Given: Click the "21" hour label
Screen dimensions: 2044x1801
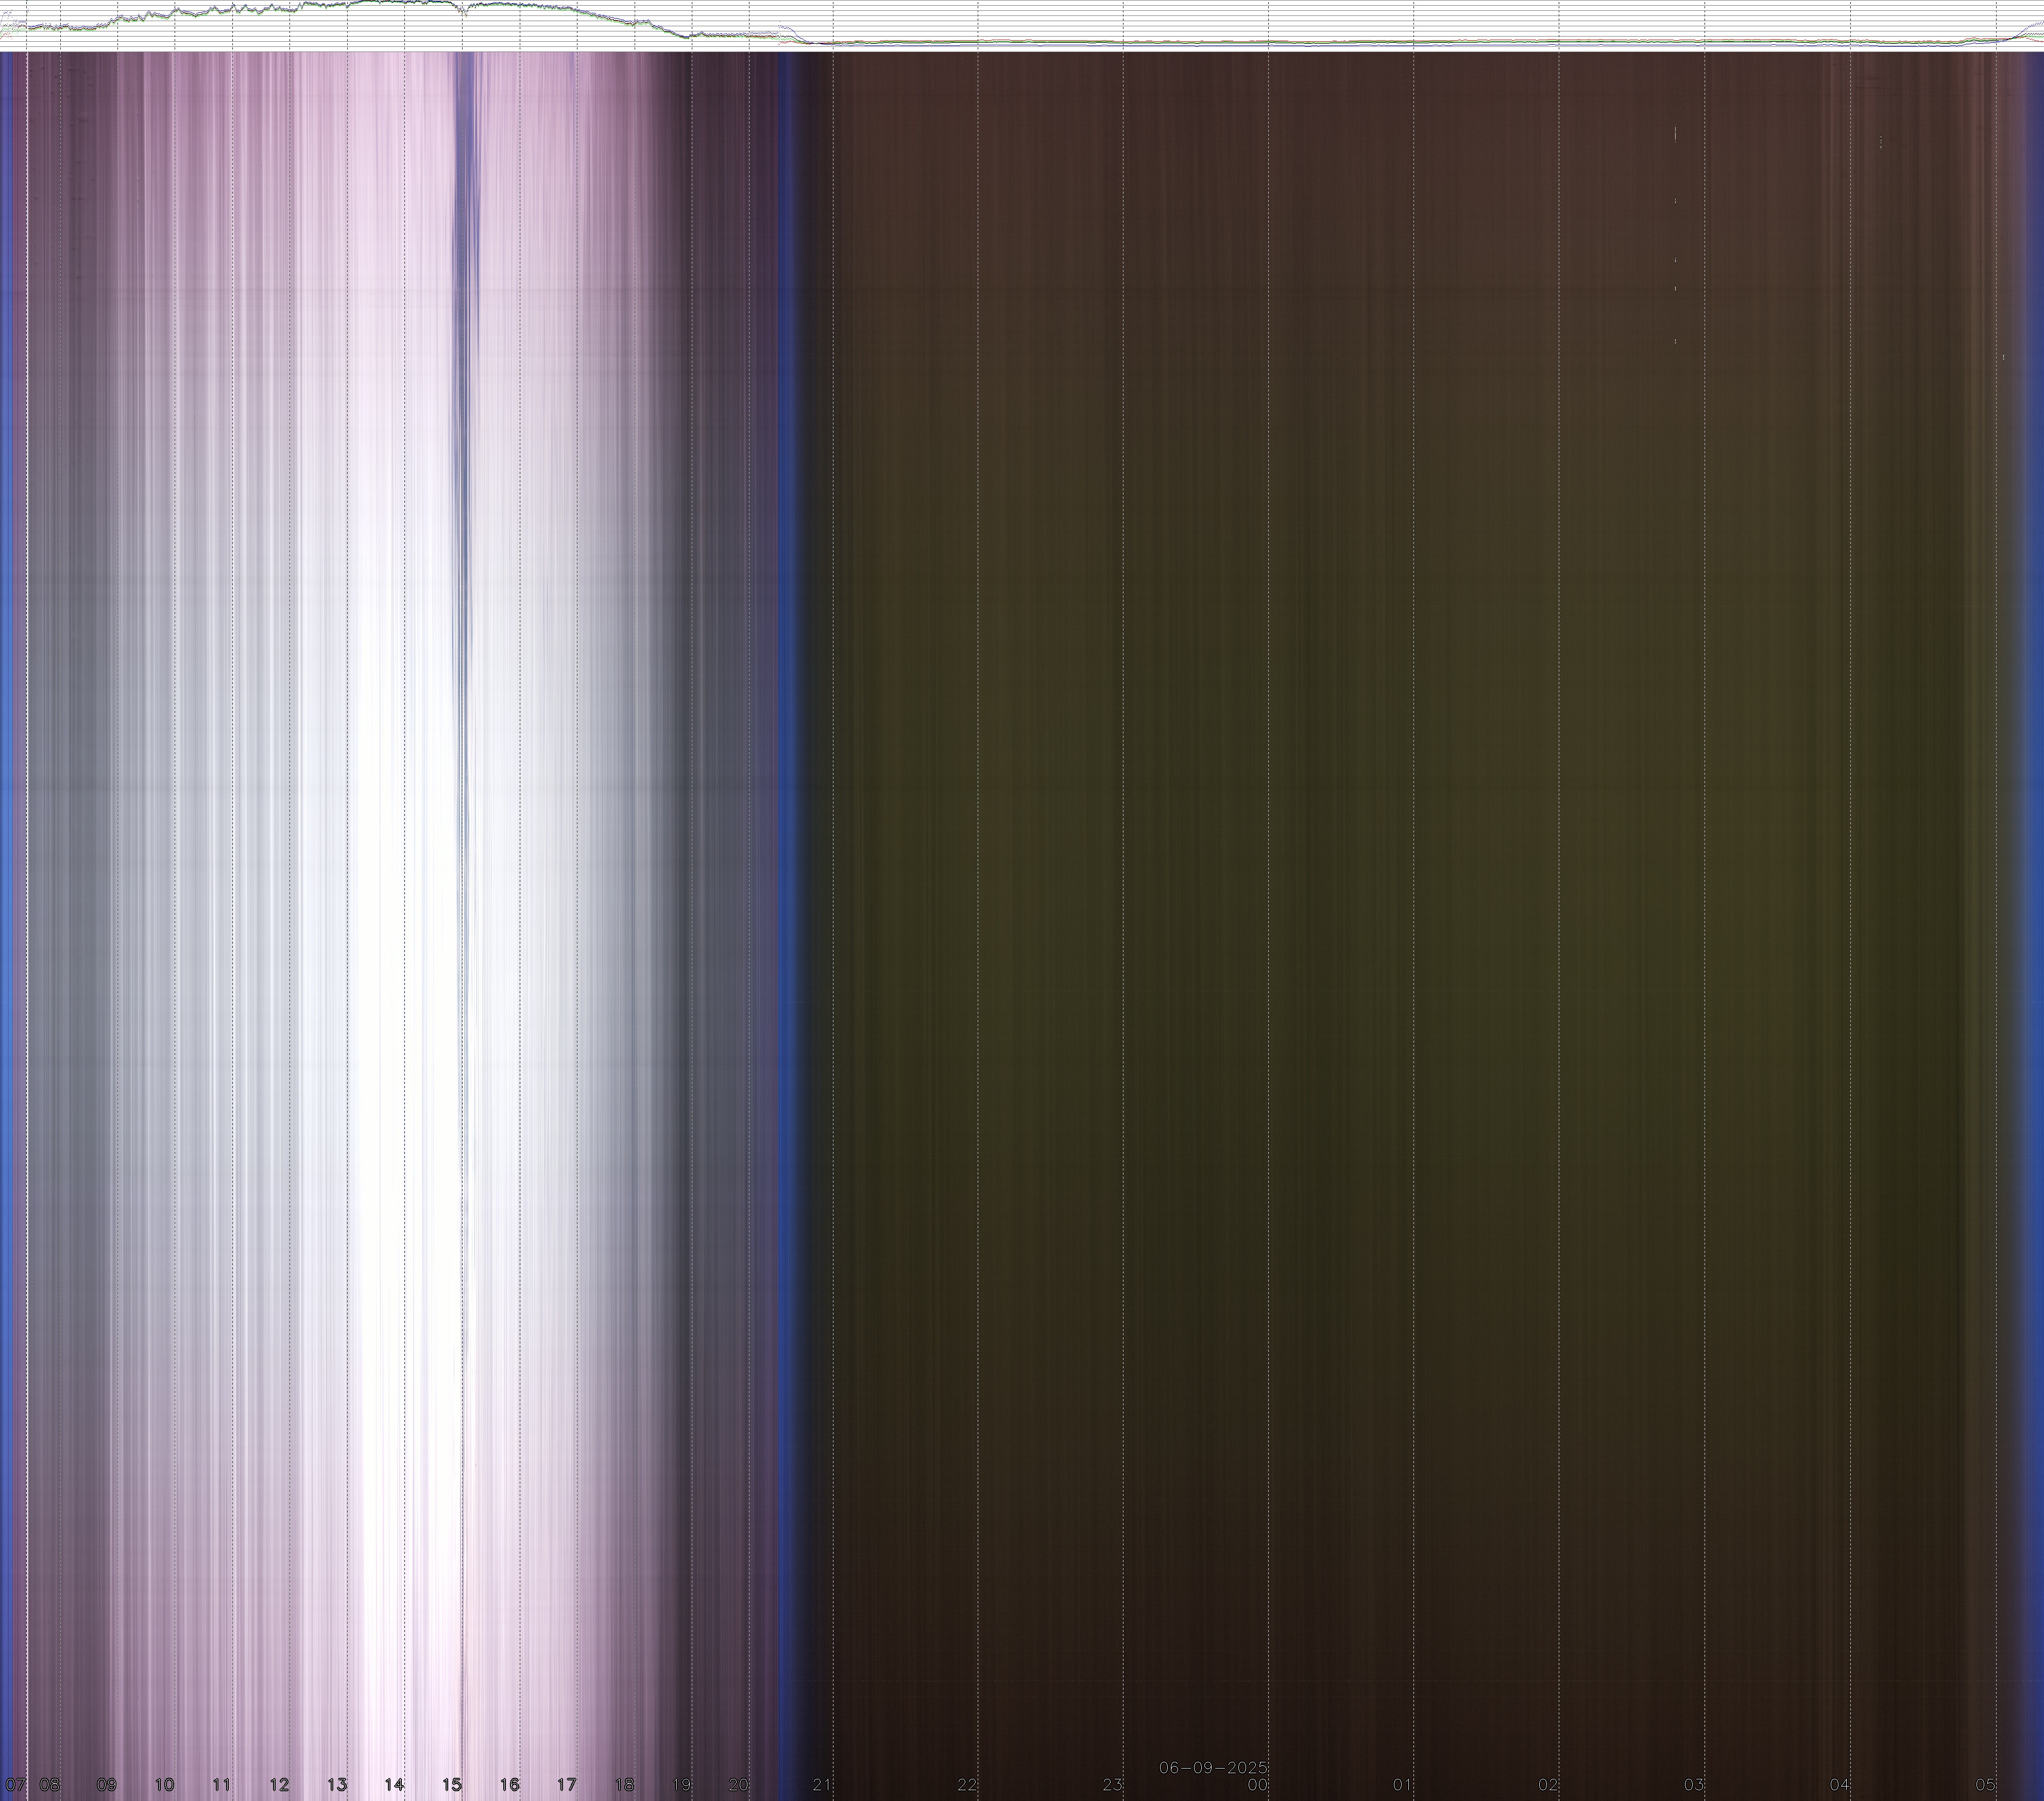Looking at the screenshot, I should click(x=822, y=1784).
